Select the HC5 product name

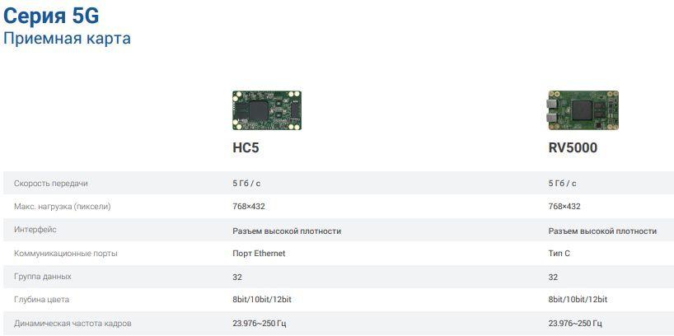pyautogui.click(x=246, y=147)
